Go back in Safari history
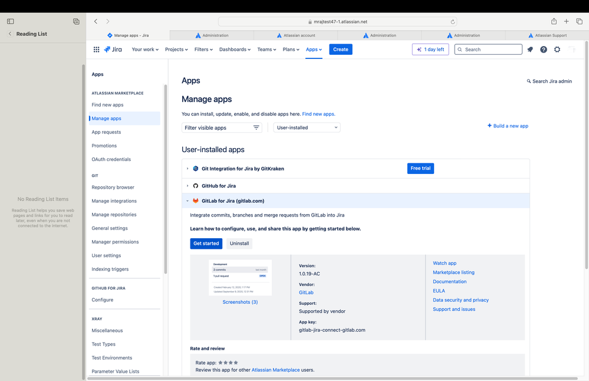589x381 pixels. tap(96, 21)
